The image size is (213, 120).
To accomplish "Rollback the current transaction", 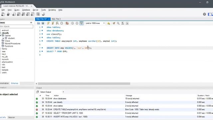I will [77, 23].
